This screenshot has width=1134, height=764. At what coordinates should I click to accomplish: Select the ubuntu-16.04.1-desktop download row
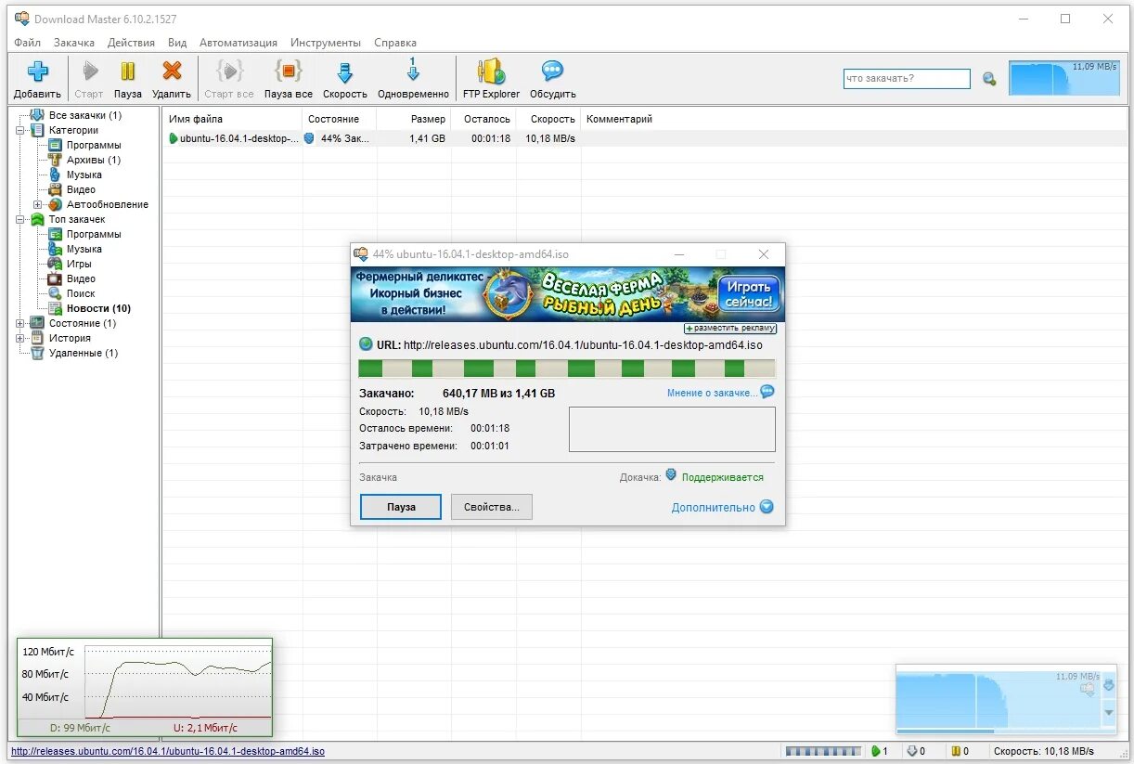tap(646, 138)
